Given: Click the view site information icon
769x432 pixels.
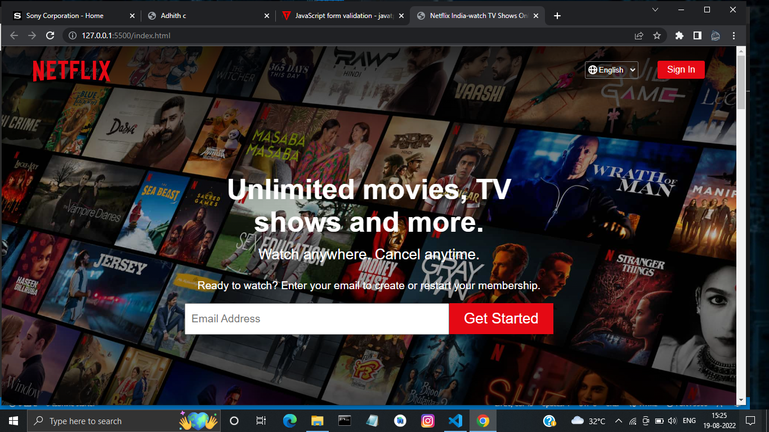Looking at the screenshot, I should tap(72, 35).
